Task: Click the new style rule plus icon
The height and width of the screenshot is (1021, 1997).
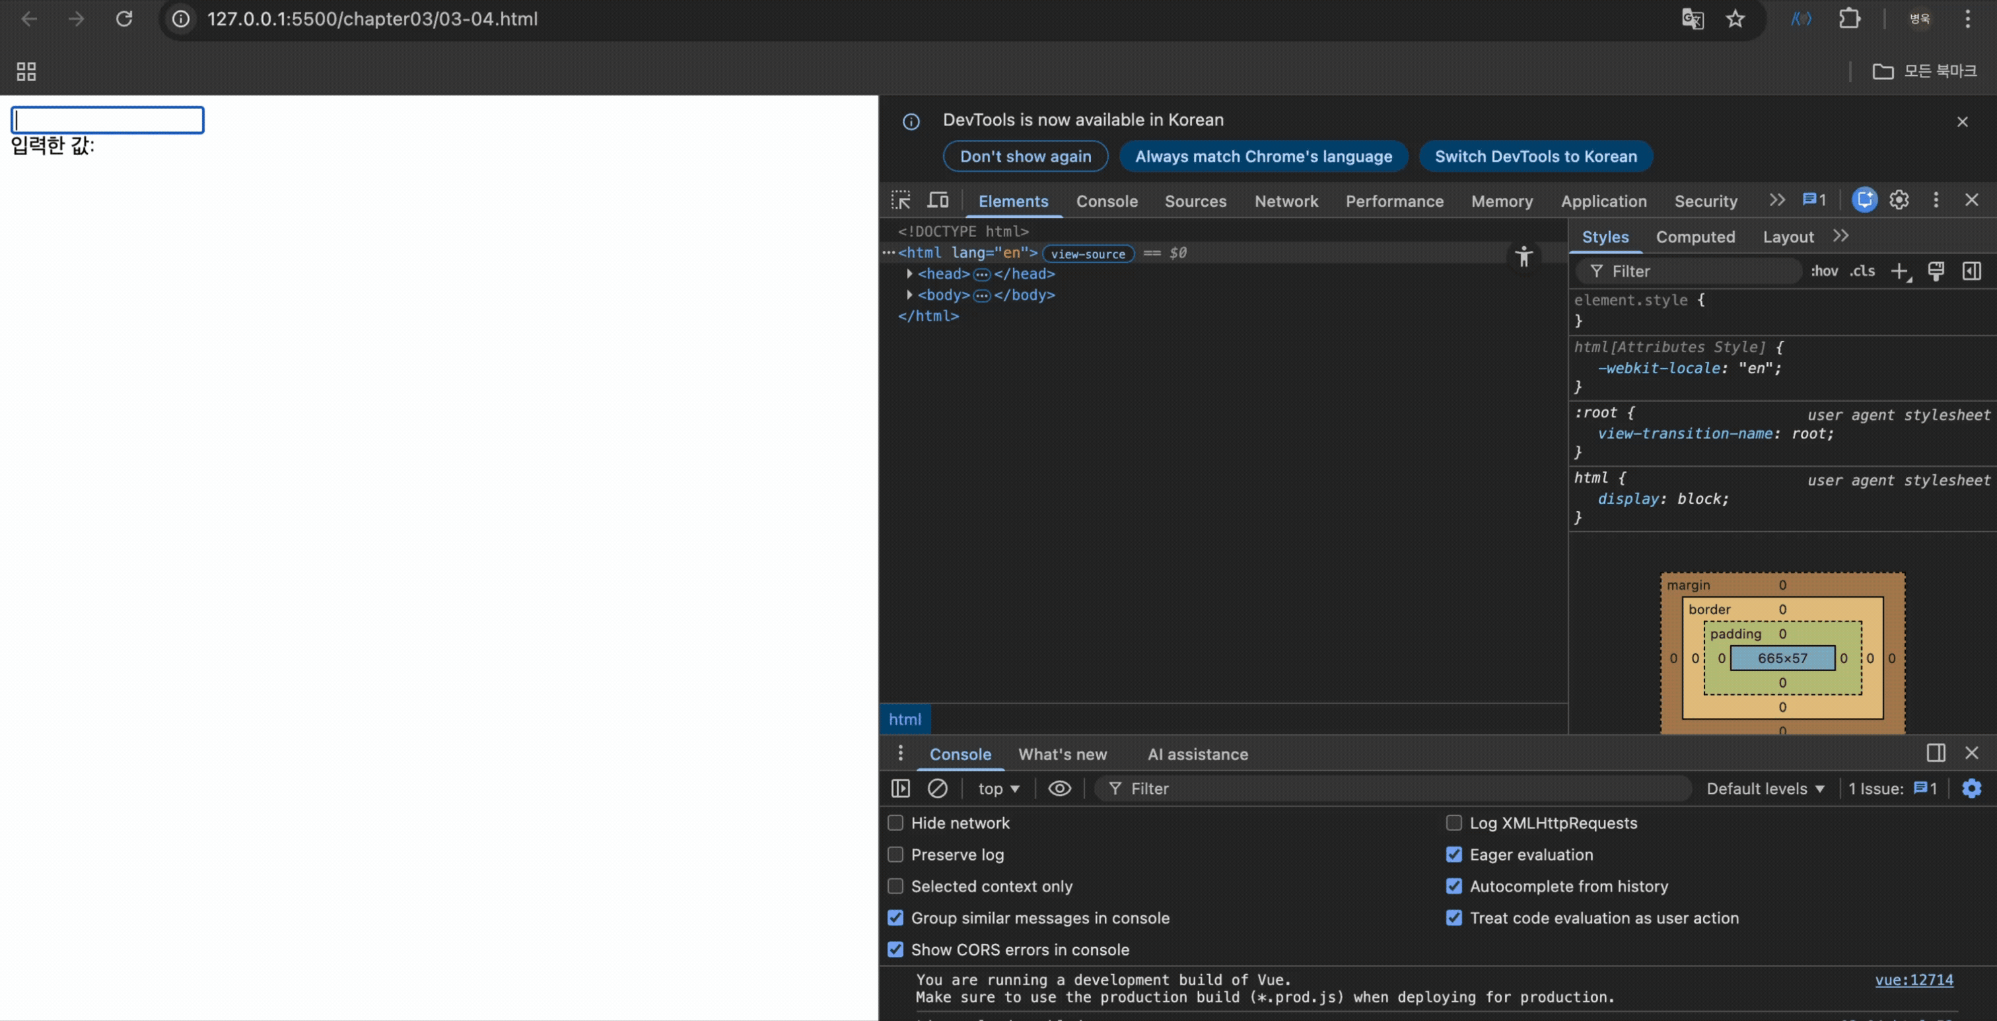Action: coord(1899,271)
